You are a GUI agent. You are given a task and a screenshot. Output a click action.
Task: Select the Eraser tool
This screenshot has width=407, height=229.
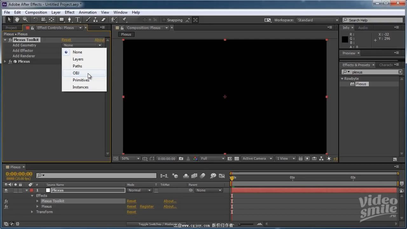tap(103, 20)
